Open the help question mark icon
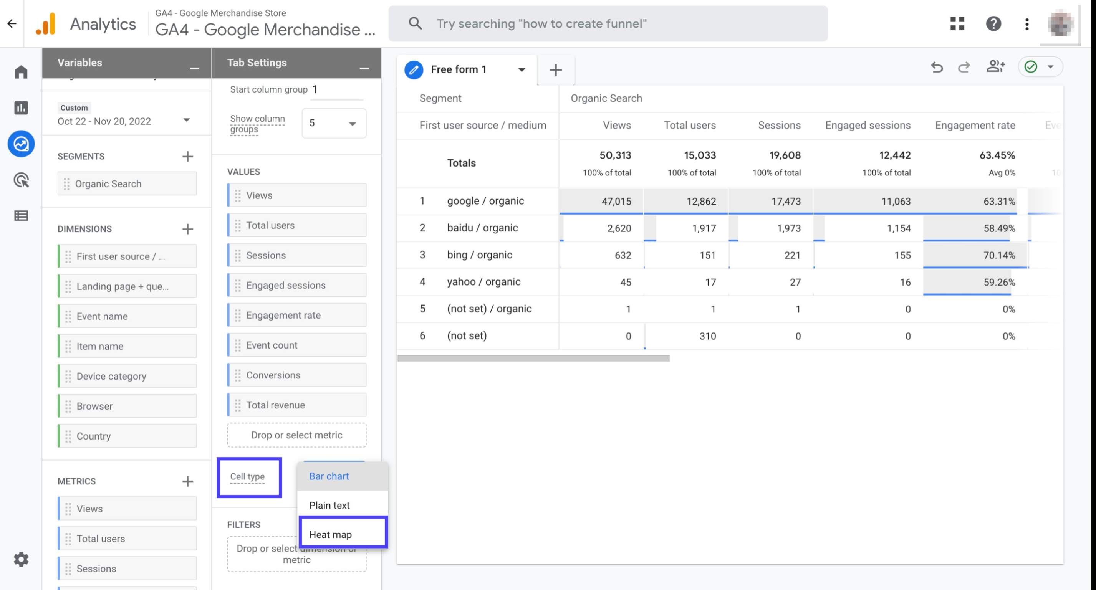The height and width of the screenshot is (590, 1096). (993, 24)
